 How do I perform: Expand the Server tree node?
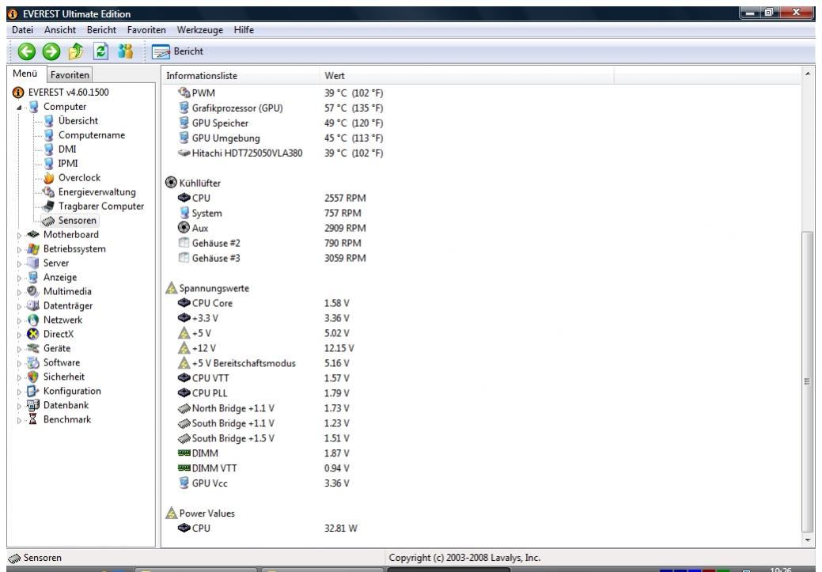coord(19,263)
